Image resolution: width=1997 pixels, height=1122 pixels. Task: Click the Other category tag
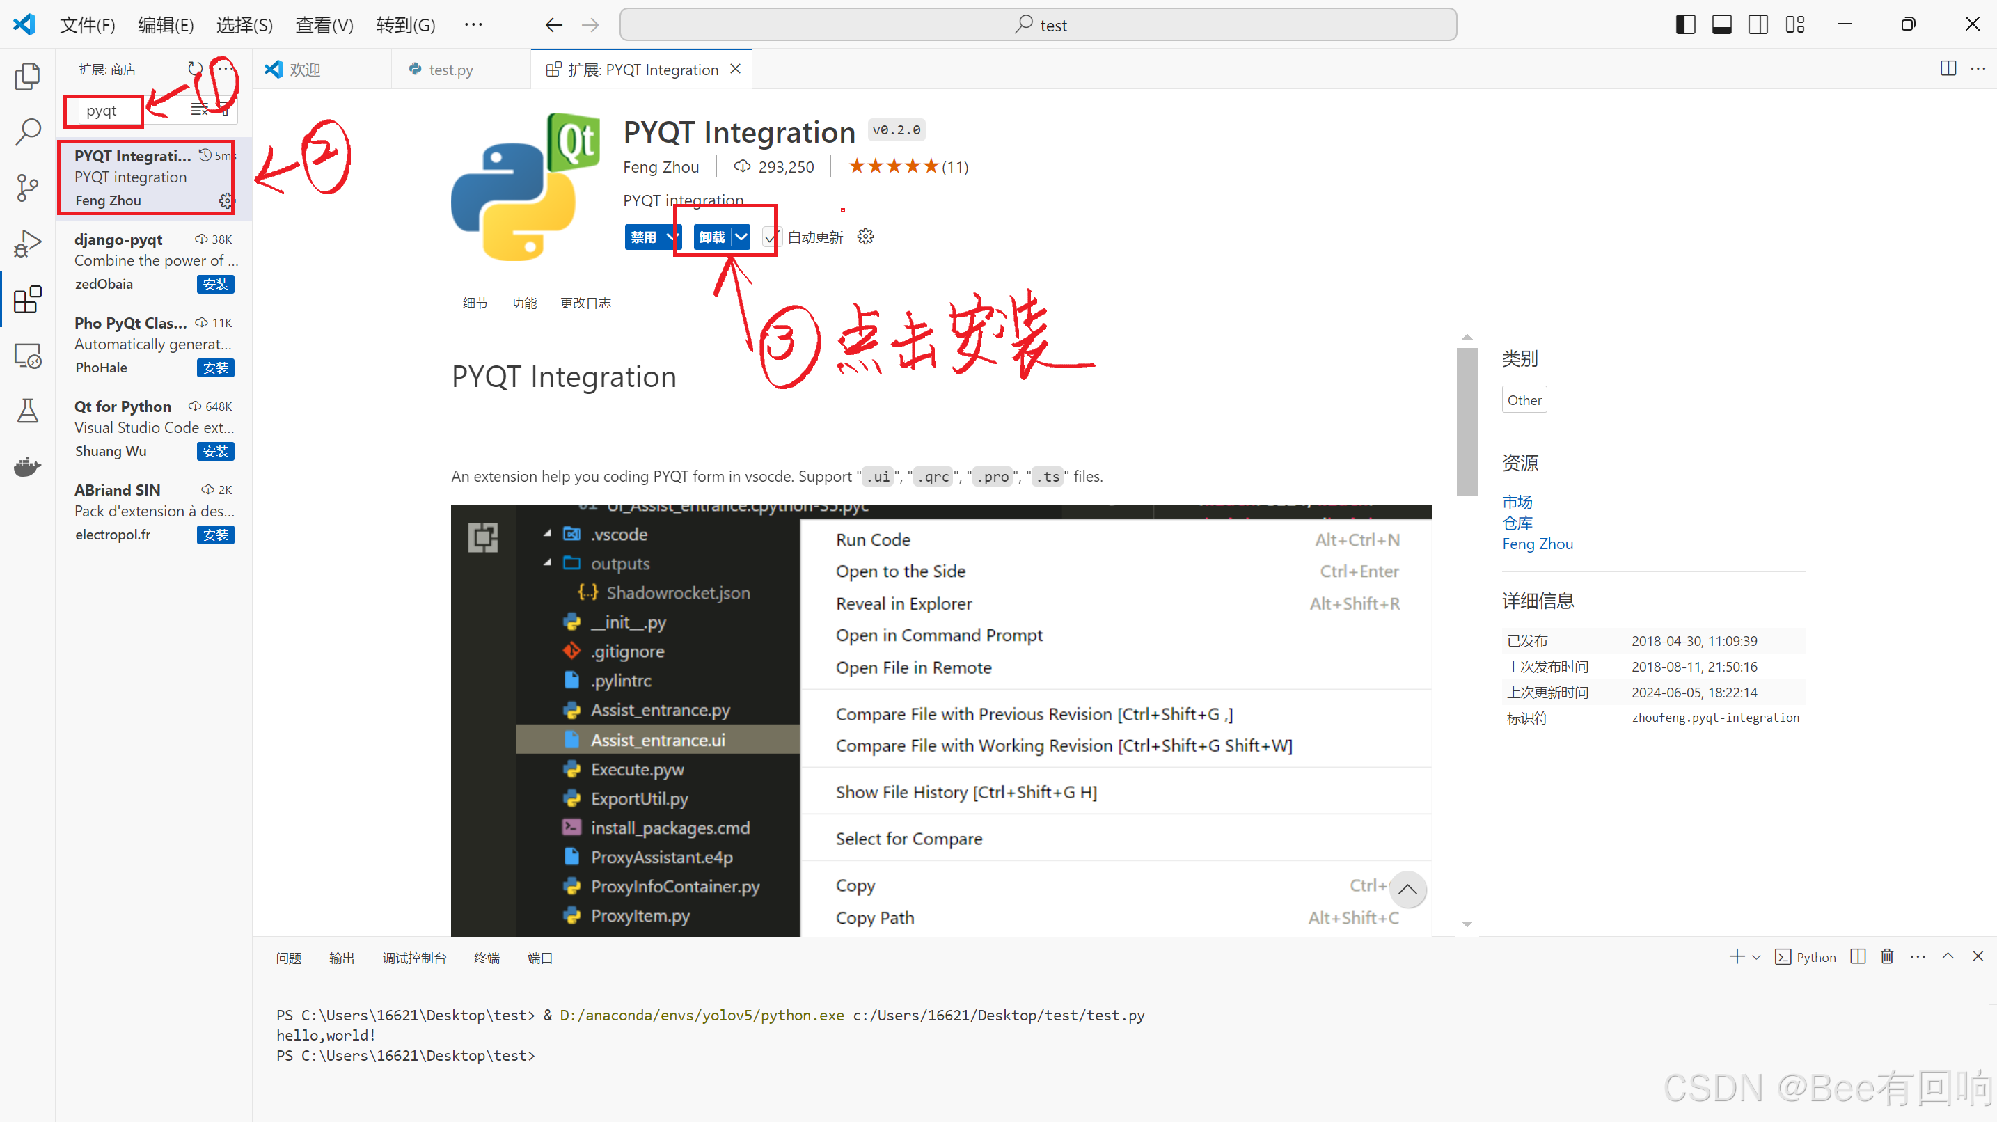[1524, 400]
